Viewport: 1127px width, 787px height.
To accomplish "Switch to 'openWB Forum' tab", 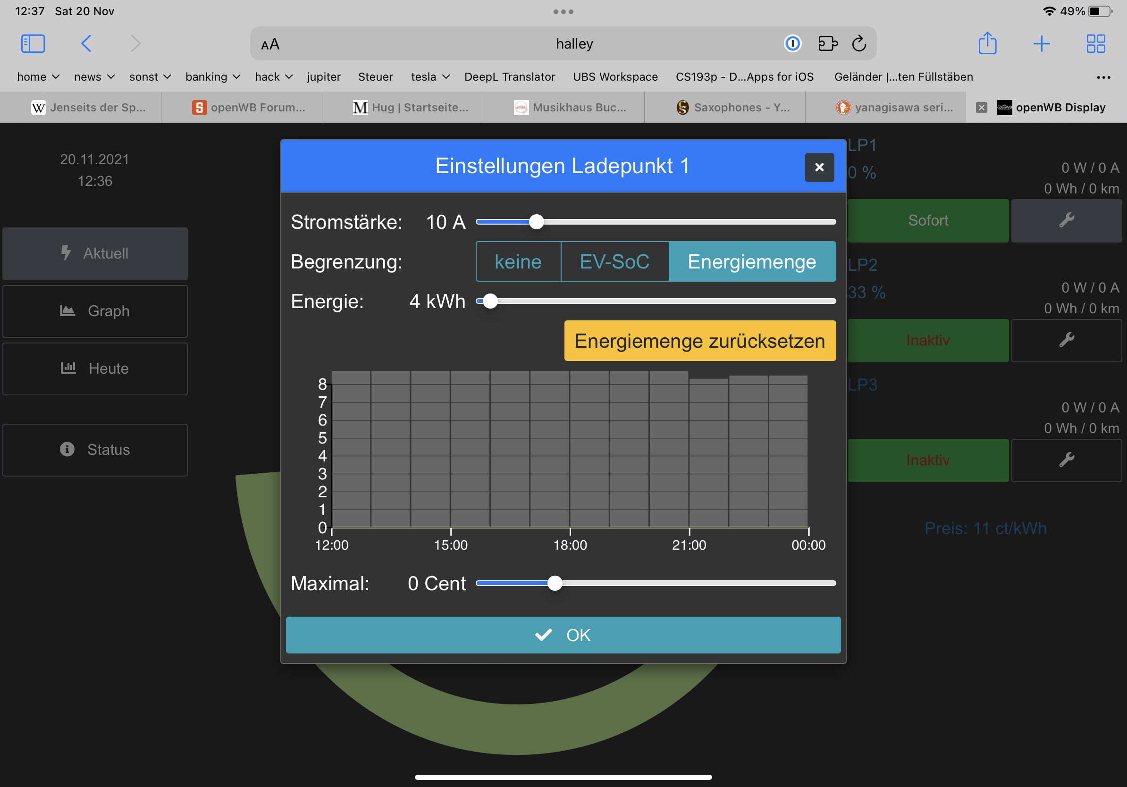I will pos(249,108).
